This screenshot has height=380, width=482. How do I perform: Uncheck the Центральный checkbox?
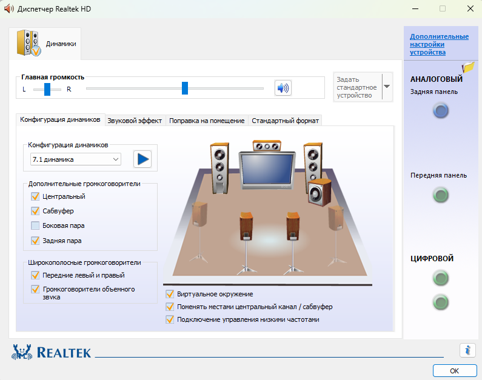pos(35,196)
